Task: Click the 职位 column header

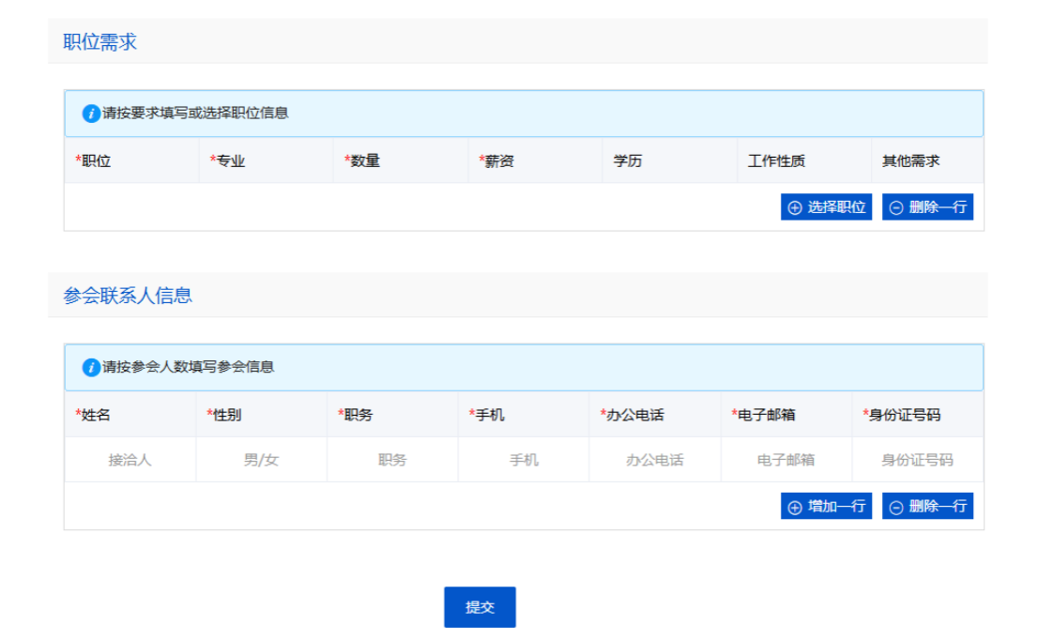Action: 96,160
